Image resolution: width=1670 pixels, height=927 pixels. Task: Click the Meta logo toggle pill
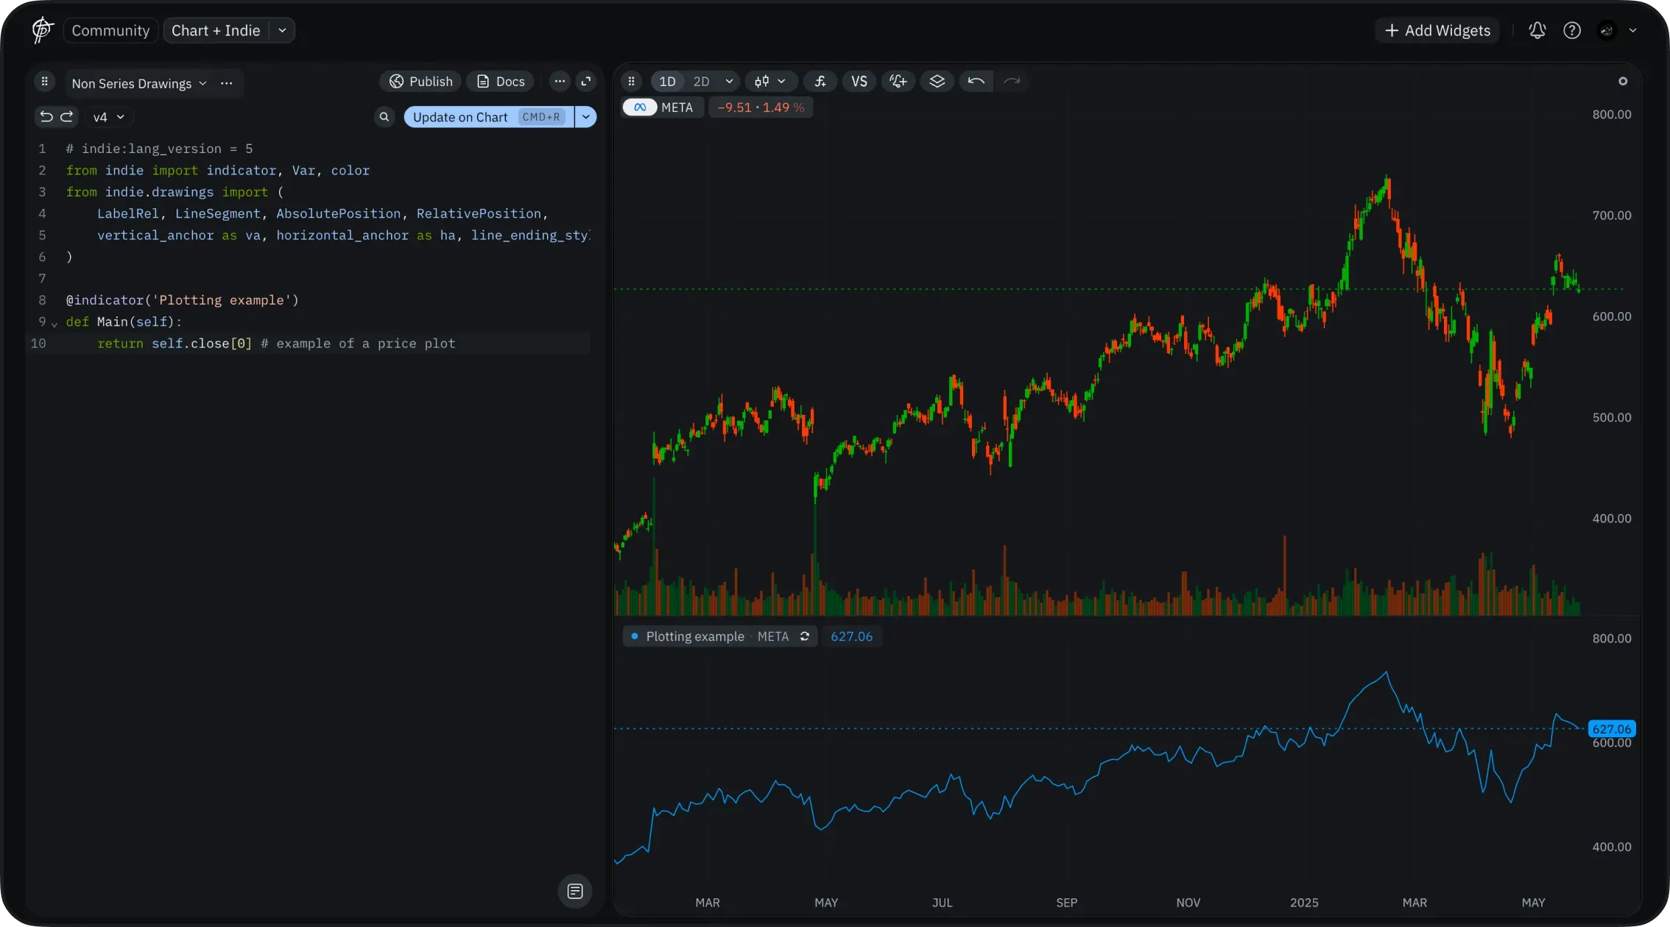pos(640,107)
